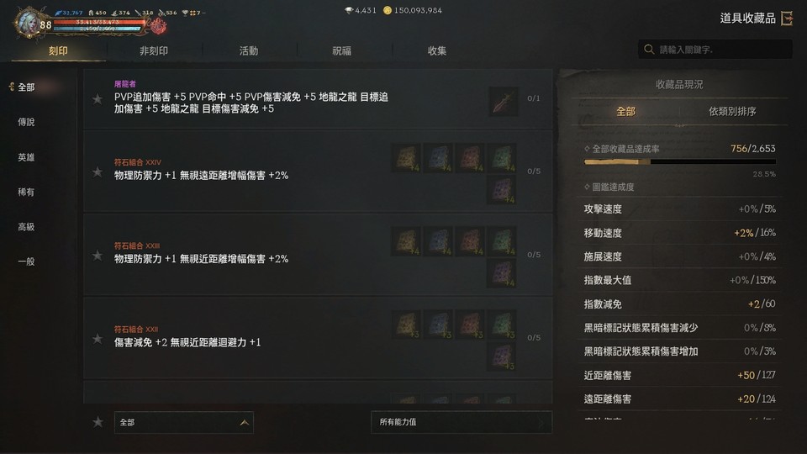This screenshot has width=807, height=454.
Task: Select 依類別排序 in collection status
Action: (732, 111)
